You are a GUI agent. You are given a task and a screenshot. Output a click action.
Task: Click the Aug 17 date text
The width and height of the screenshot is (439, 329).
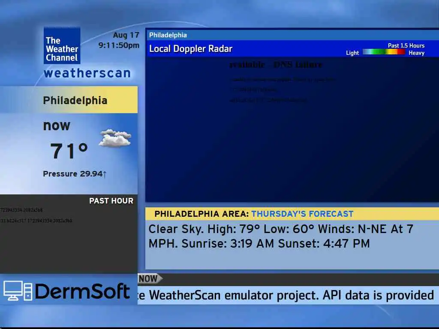[x=126, y=35]
